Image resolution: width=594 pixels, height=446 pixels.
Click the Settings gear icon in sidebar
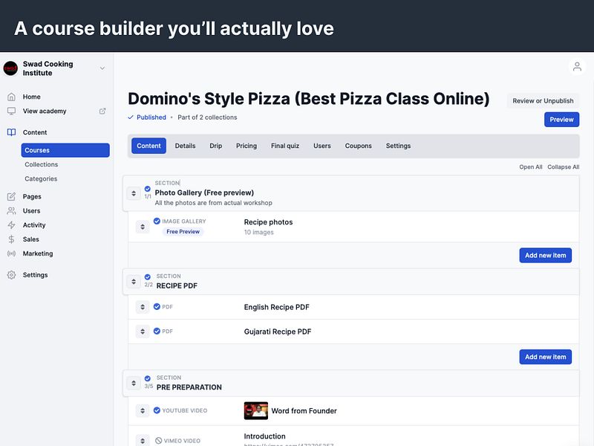(x=11, y=275)
